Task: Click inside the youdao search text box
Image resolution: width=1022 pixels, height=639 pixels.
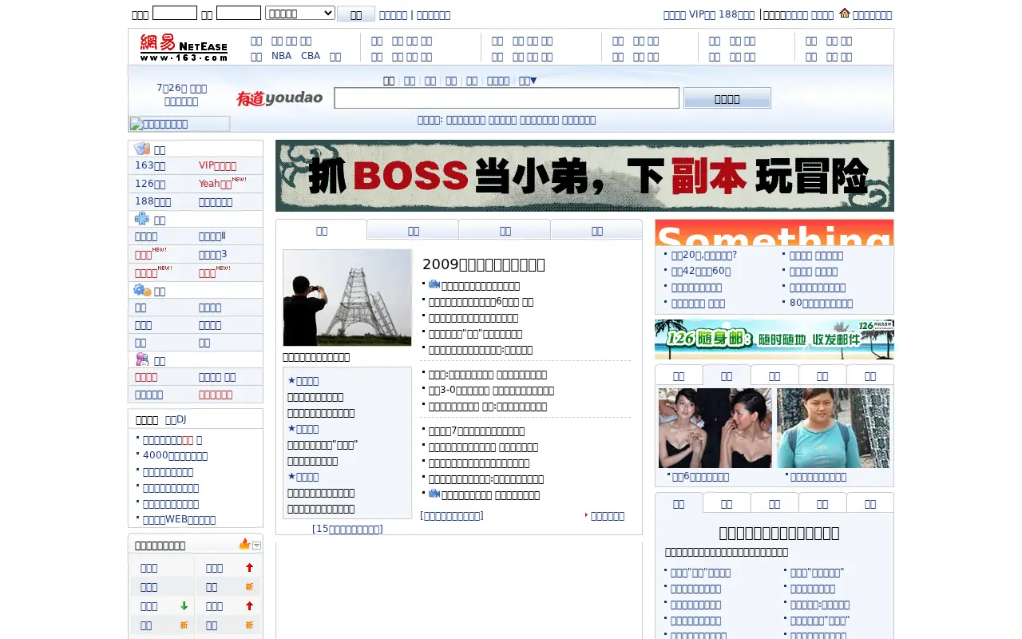Action: tap(506, 98)
